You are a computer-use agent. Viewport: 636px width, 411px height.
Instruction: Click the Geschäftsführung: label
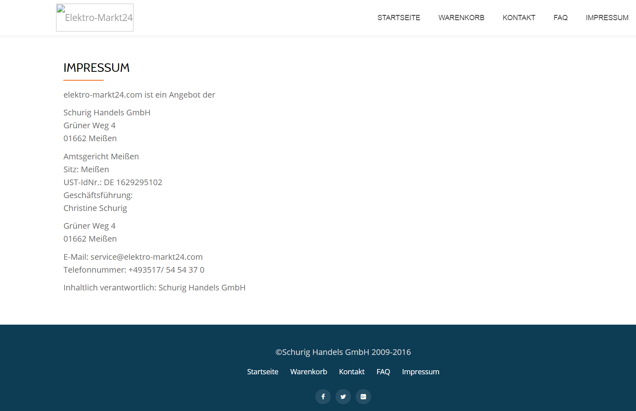98,195
